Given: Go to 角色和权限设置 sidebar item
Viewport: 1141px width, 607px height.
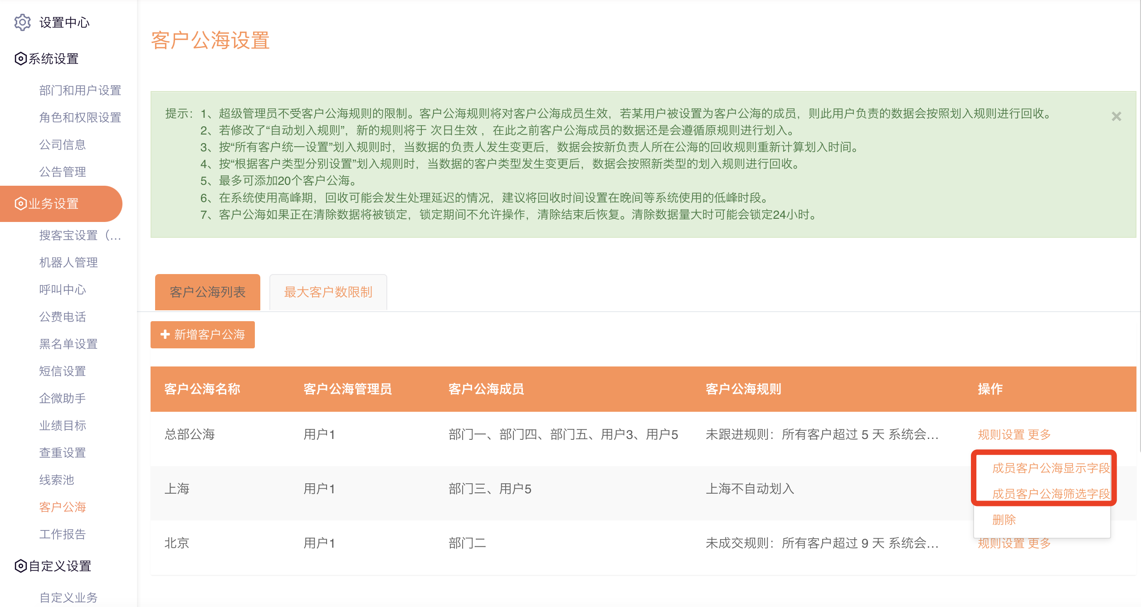Looking at the screenshot, I should tap(80, 117).
